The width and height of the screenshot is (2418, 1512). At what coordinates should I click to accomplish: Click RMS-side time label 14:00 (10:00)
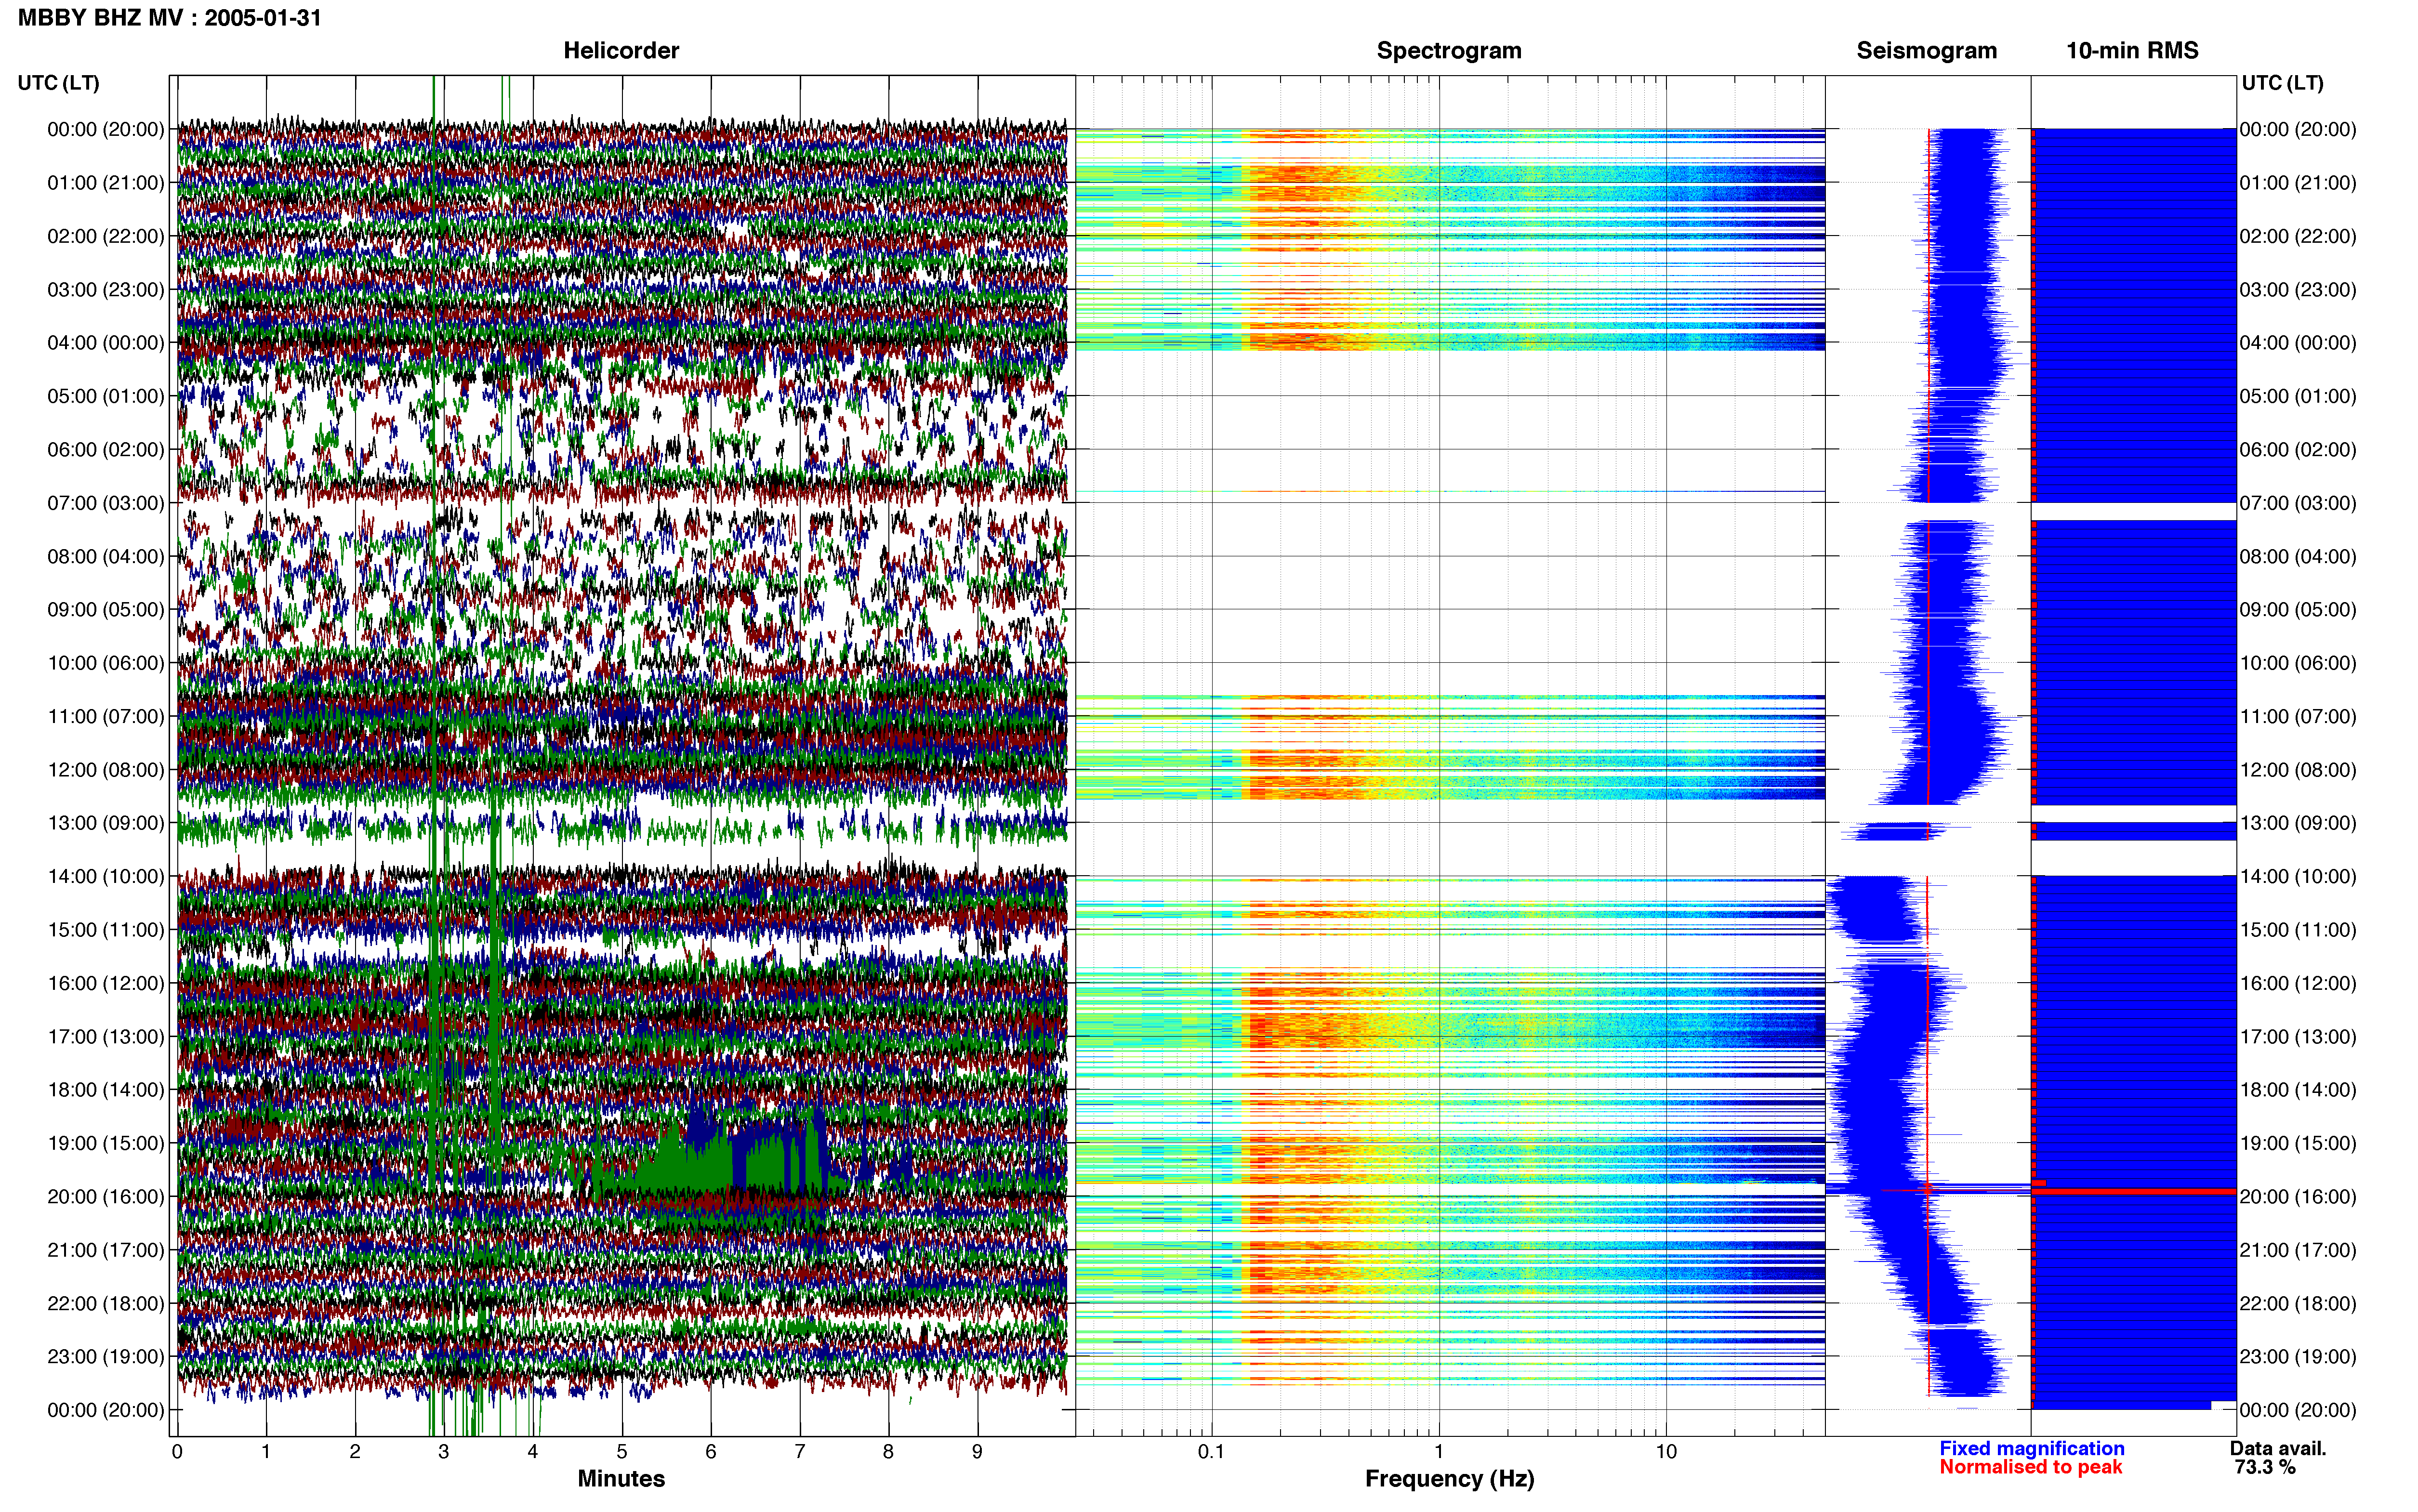click(x=2298, y=877)
